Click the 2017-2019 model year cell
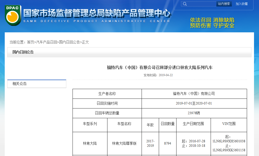The width and height of the screenshot is (259, 156). 150,144
